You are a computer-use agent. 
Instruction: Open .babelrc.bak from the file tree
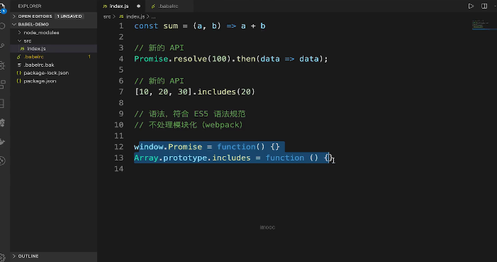pyautogui.click(x=54, y=65)
